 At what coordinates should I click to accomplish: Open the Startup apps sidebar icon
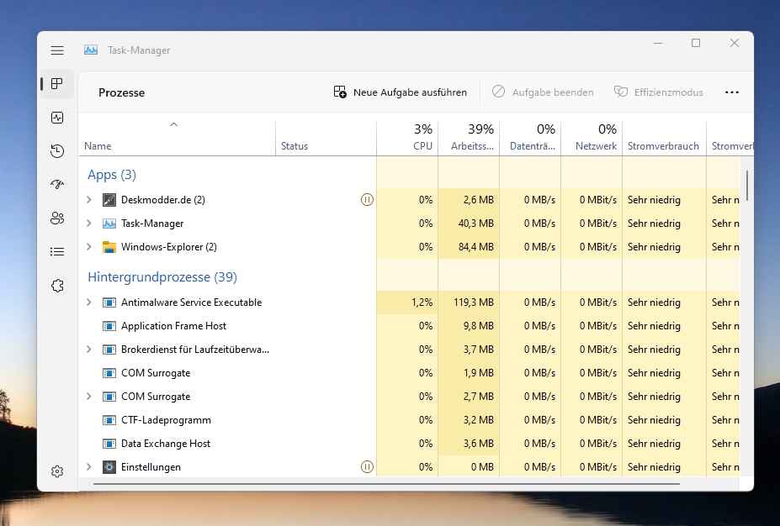pos(57,184)
